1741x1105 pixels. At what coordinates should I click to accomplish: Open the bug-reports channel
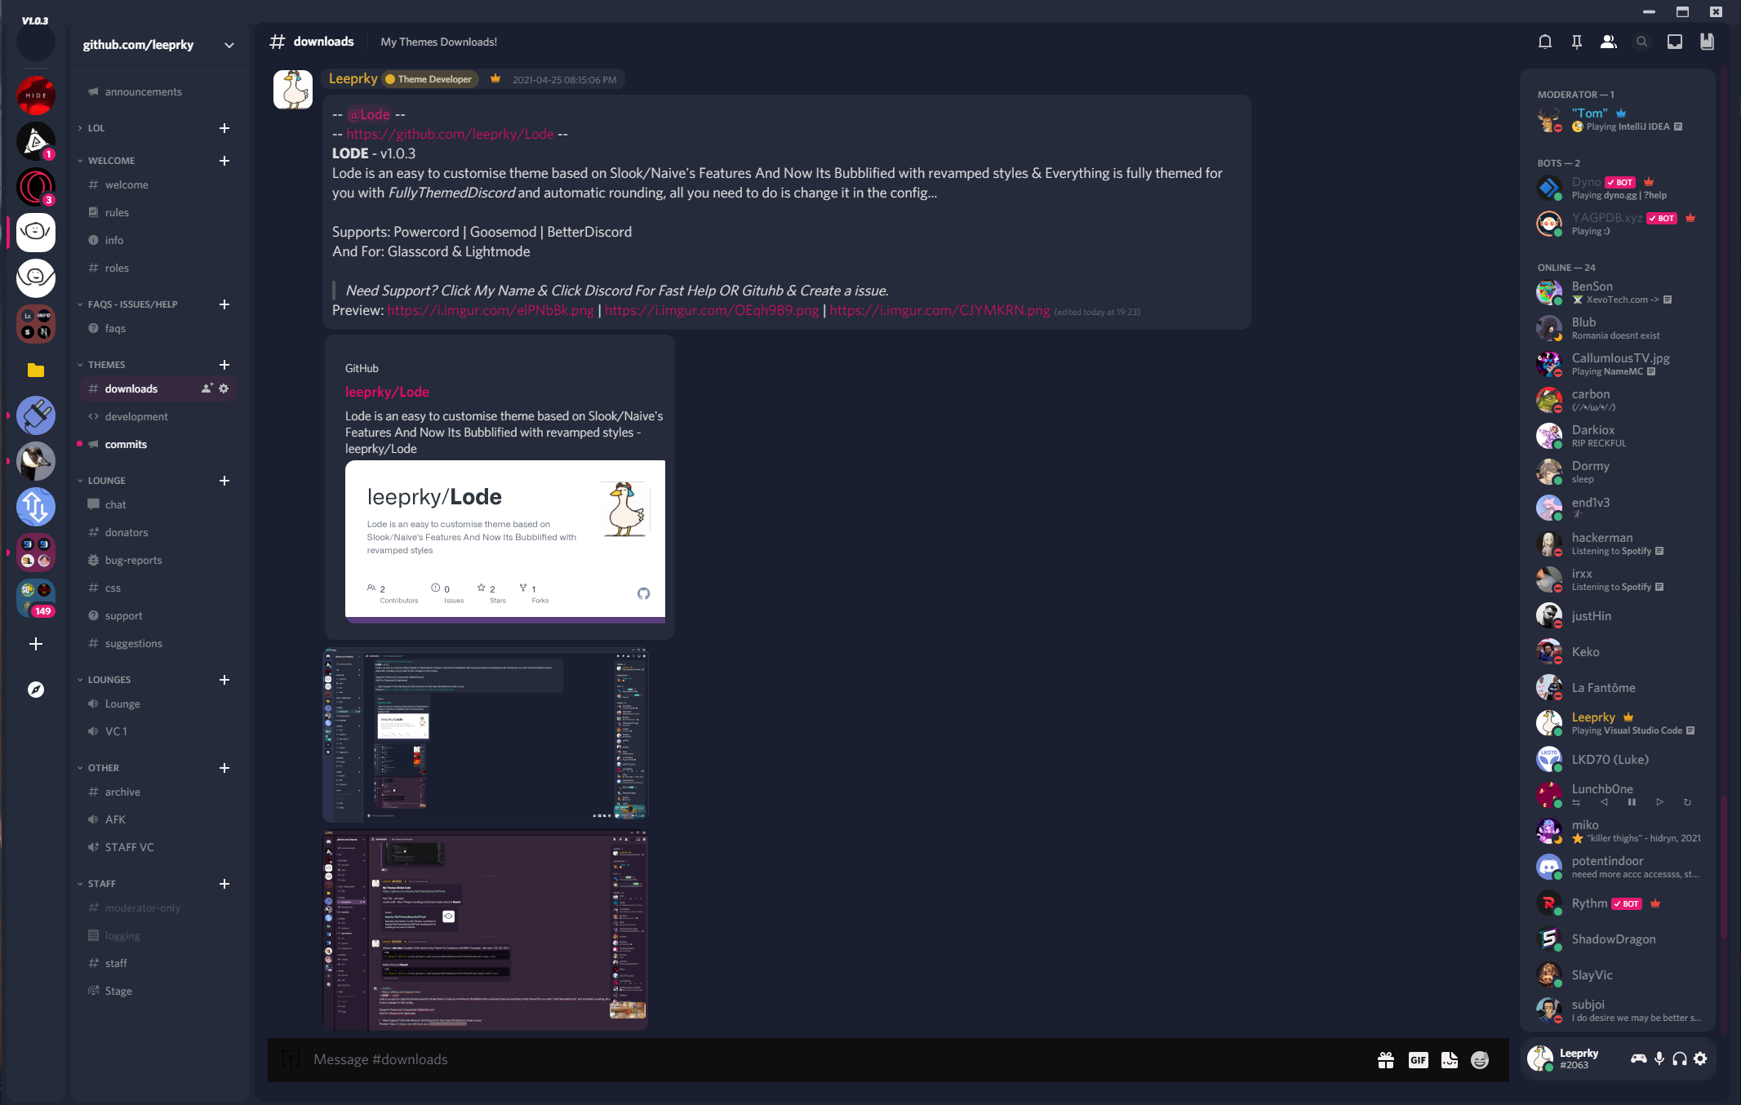click(133, 560)
